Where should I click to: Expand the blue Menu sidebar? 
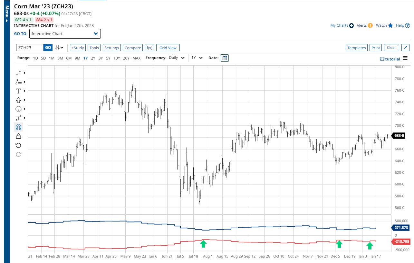(x=6, y=14)
